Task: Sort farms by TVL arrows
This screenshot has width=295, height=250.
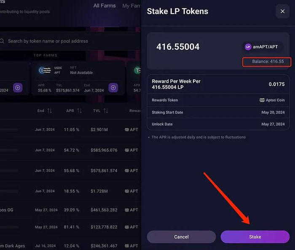Action: (105, 110)
